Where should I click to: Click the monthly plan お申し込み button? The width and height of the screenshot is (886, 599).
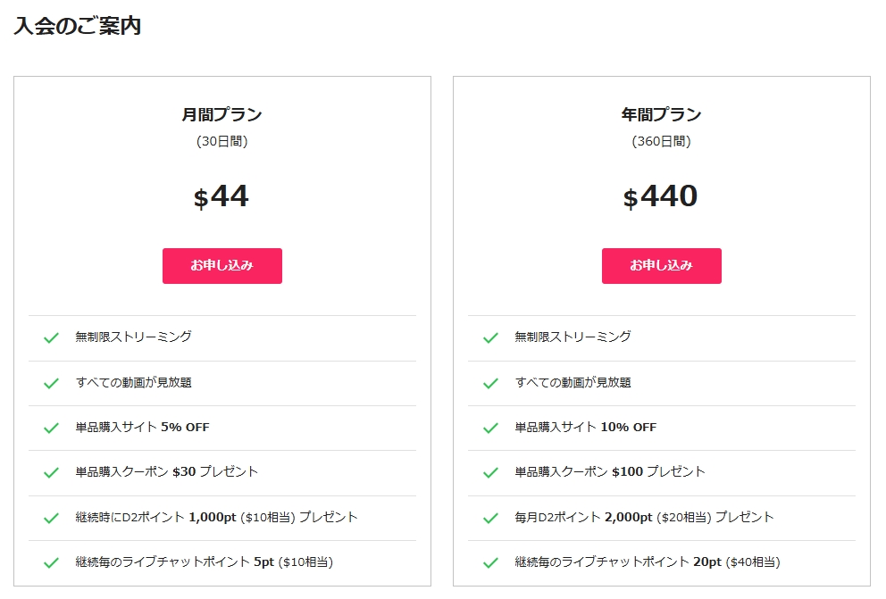point(221,266)
